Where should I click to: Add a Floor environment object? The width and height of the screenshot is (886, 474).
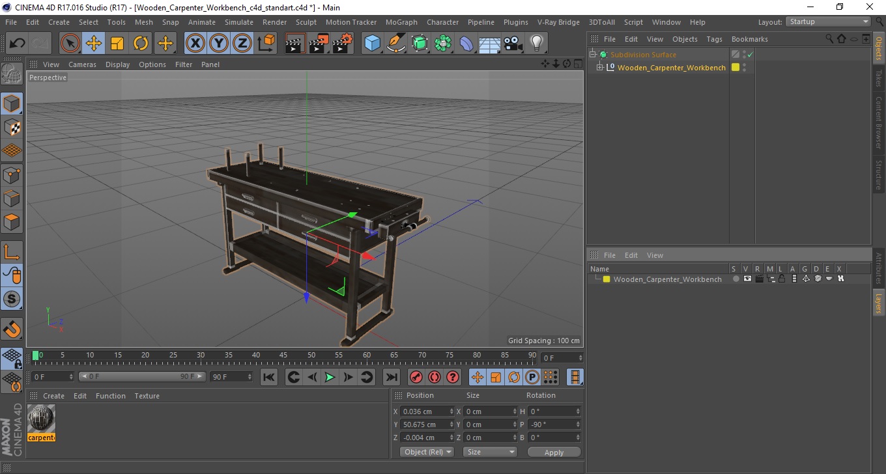[x=490, y=44]
